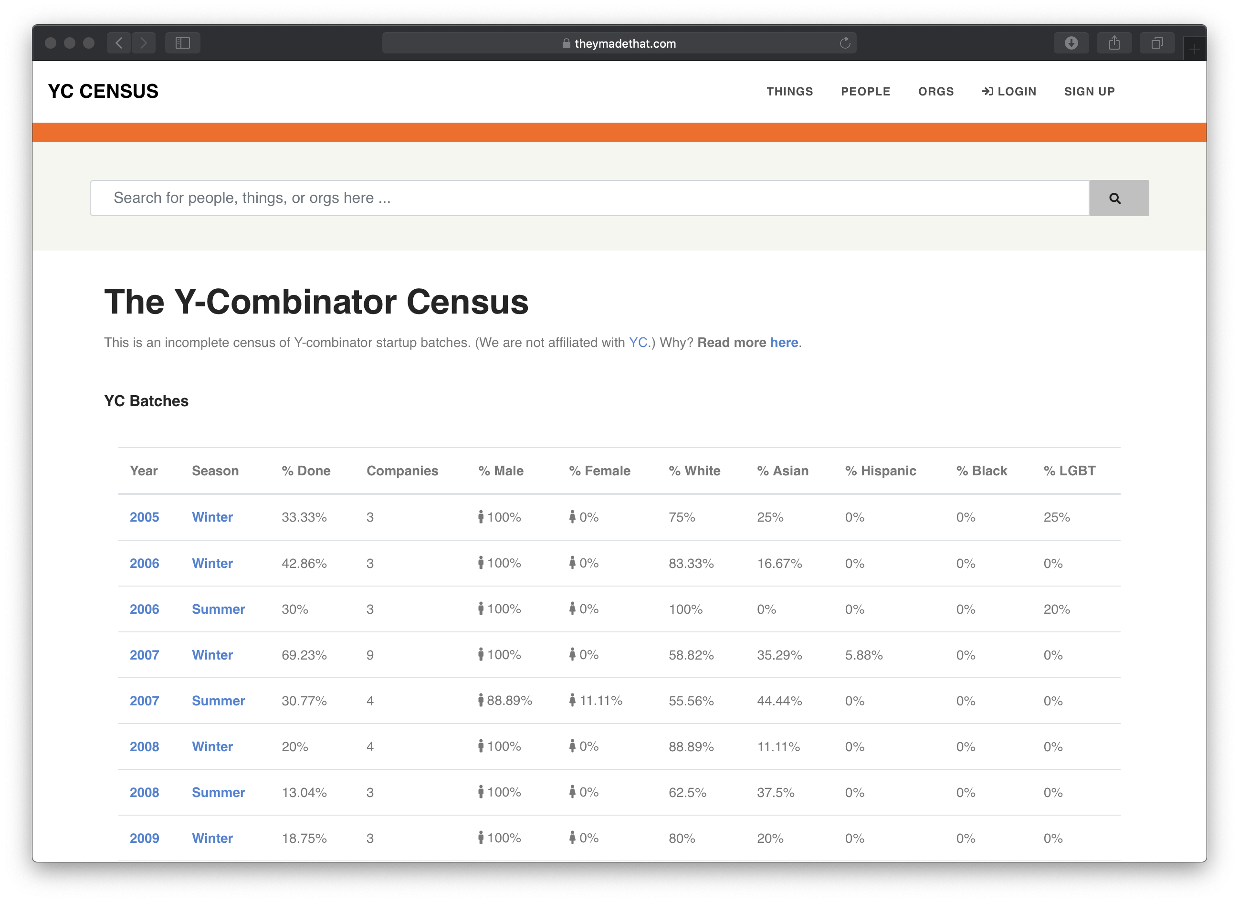The image size is (1239, 902).
Task: Click the 37.5% Asian cell
Action: pos(775,793)
